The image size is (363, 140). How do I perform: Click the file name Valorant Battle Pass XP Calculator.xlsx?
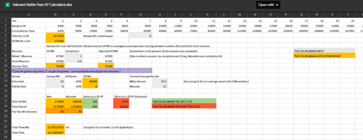42,5
